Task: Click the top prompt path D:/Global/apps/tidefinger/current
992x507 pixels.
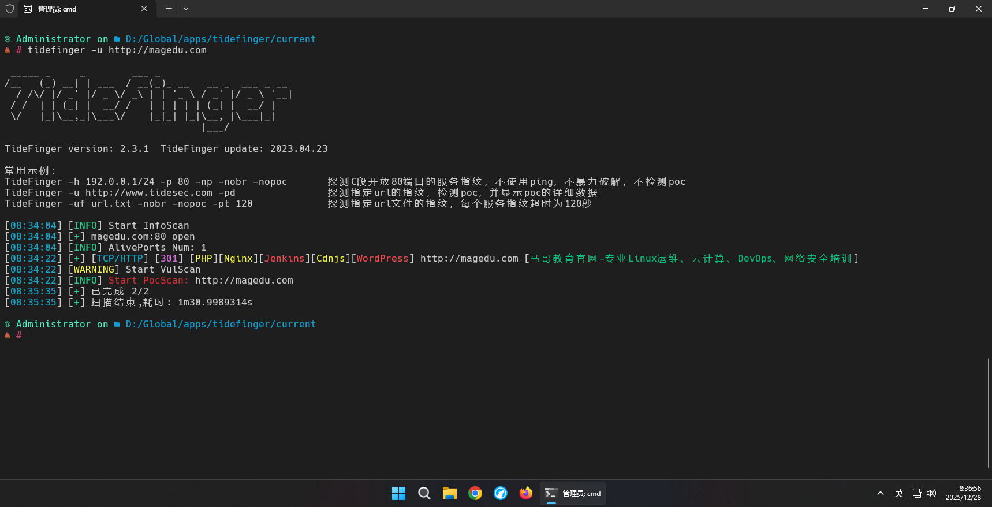Action: tap(221, 39)
